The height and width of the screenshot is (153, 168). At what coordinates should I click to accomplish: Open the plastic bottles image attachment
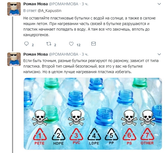pos(93,114)
